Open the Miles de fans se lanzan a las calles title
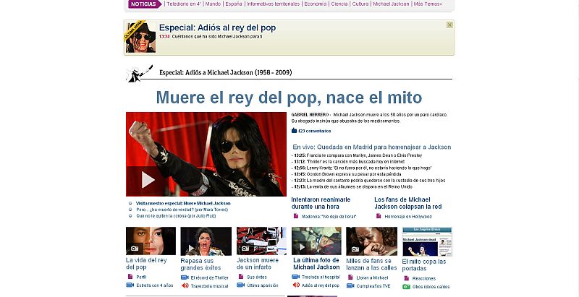The width and height of the screenshot is (579, 297). pos(371,264)
